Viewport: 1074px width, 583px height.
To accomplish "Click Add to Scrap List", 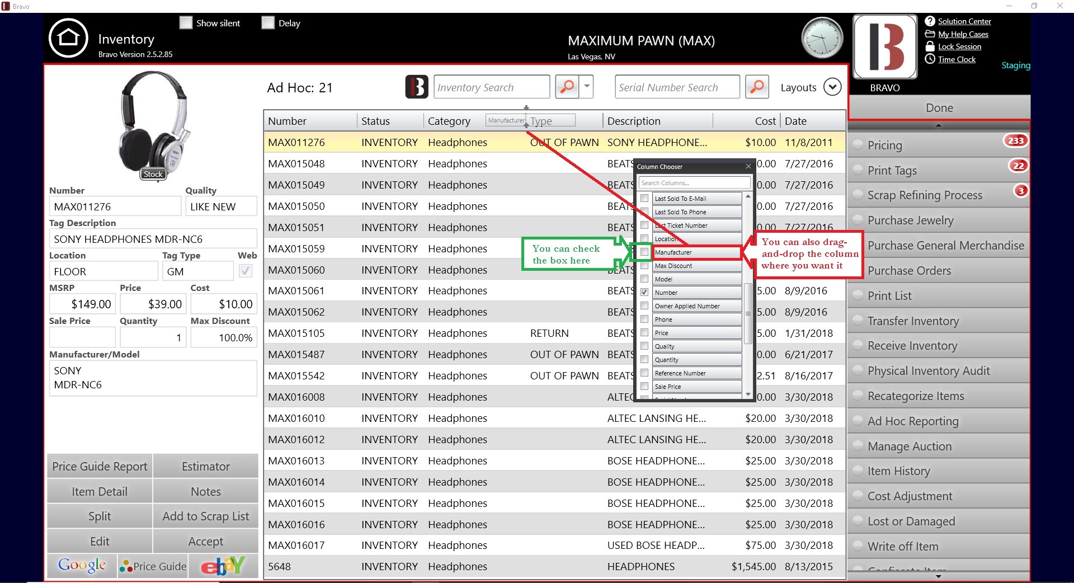I will (x=206, y=516).
